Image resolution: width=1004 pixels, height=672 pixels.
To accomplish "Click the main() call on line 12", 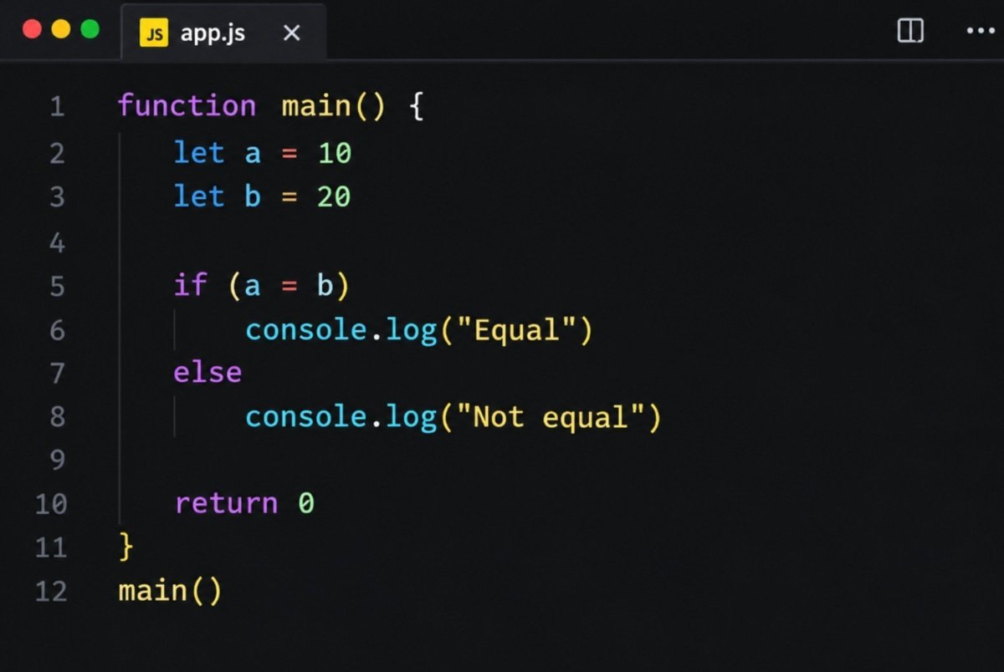I will (170, 592).
